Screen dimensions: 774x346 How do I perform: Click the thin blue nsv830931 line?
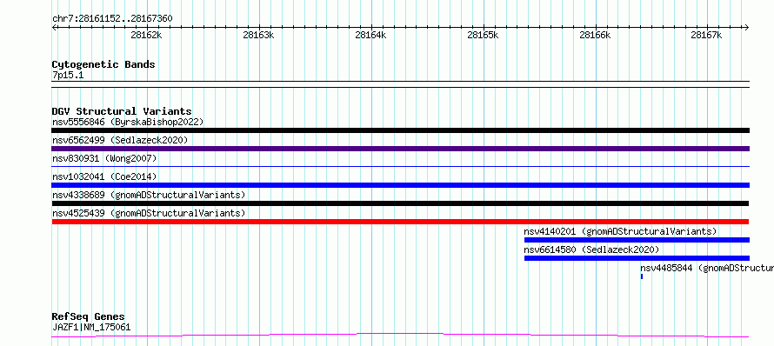point(400,167)
